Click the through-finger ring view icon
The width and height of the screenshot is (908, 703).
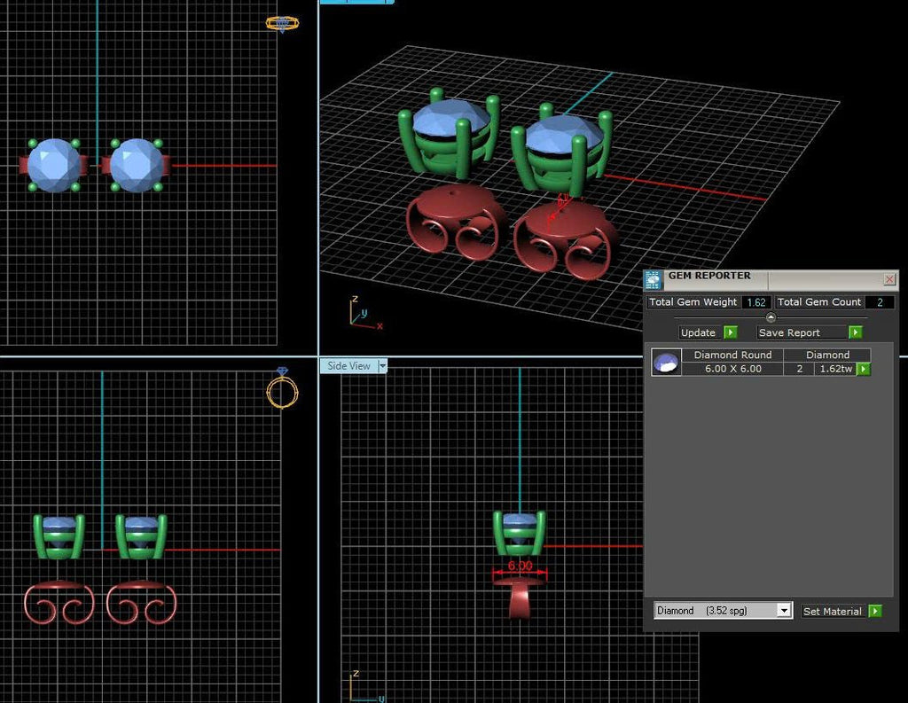282,390
